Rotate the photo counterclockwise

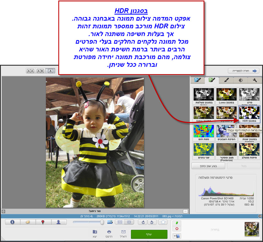(152, 222)
